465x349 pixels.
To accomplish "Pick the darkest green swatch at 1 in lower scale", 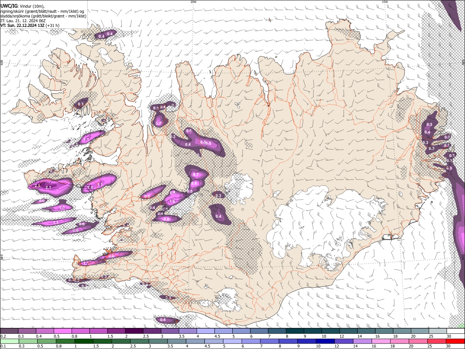I will click(84, 341).
